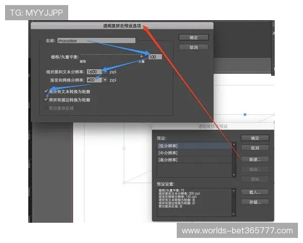Viewport: 303px width, 243px height.
Task: Click the 名称 field containing zhaoolee
Action: (x=96, y=40)
